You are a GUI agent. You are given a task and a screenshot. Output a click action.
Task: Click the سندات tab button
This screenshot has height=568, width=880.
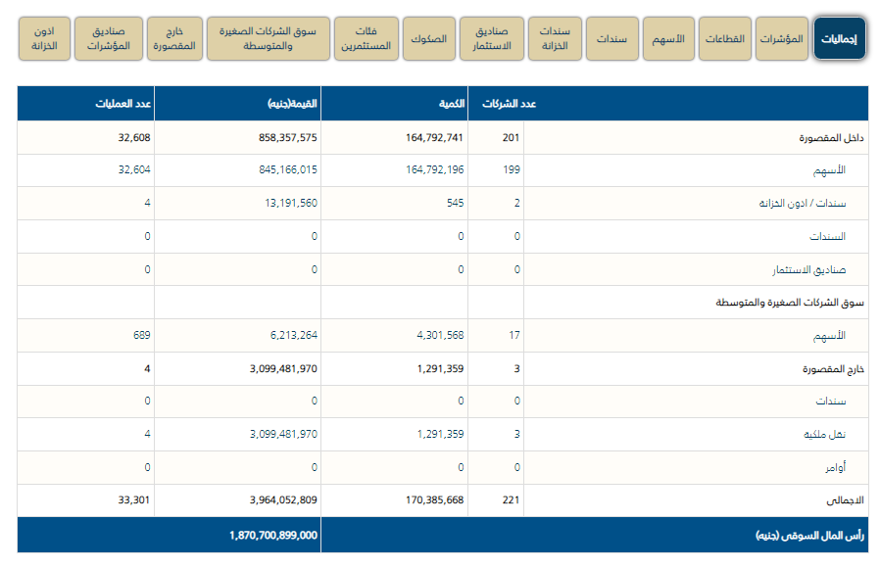[612, 38]
